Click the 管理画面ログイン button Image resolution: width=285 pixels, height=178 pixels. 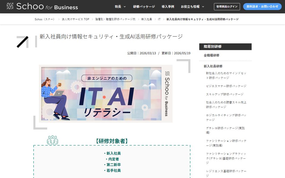(227, 7)
